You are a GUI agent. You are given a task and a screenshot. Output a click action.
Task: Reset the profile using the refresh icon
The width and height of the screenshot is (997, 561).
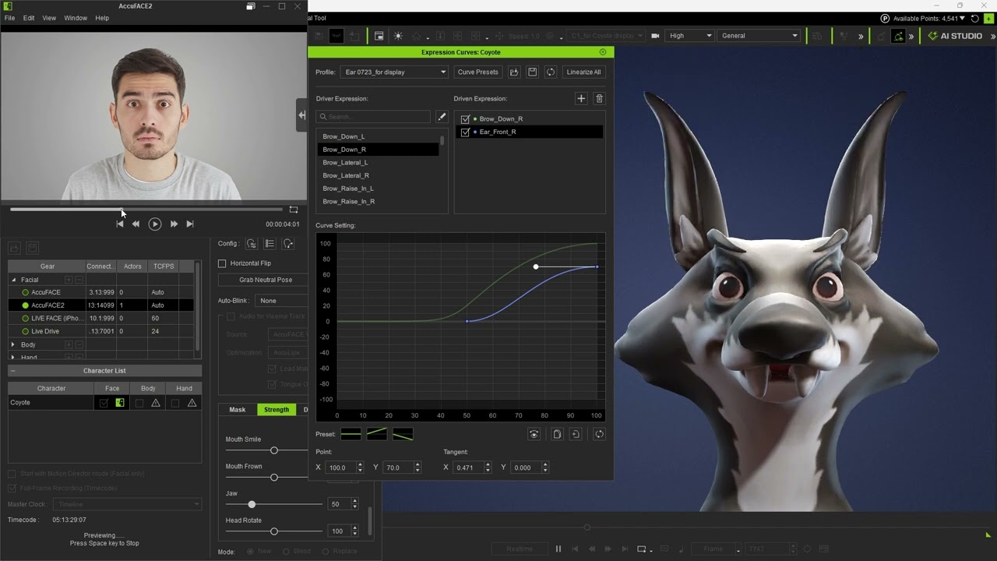550,72
